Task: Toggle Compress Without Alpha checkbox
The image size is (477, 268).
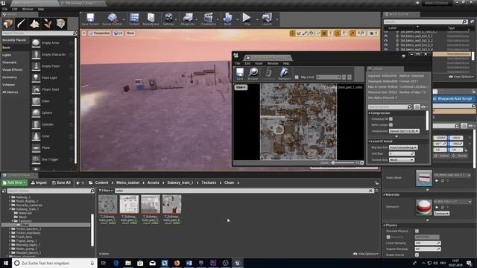Action: pyautogui.click(x=391, y=119)
